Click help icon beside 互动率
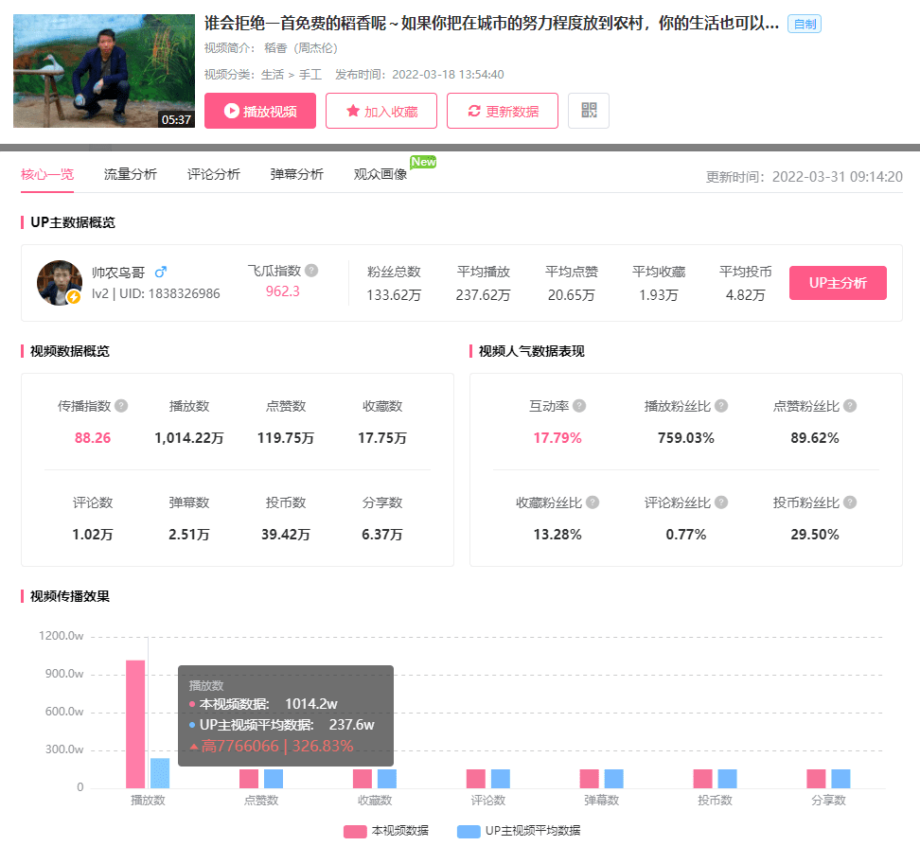 [579, 406]
